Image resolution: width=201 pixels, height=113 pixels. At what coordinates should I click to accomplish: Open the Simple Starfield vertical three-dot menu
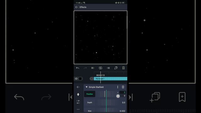(x=117, y=87)
